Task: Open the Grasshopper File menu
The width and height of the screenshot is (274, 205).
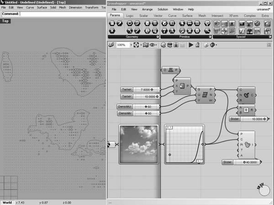Action: tap(114, 10)
